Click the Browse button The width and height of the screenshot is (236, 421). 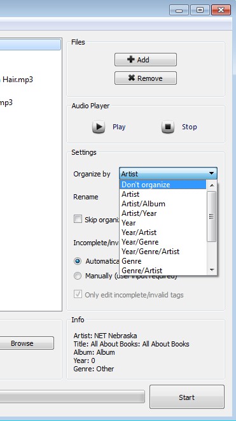point(22,343)
